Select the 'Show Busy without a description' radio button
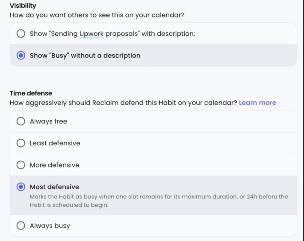 click(21, 56)
